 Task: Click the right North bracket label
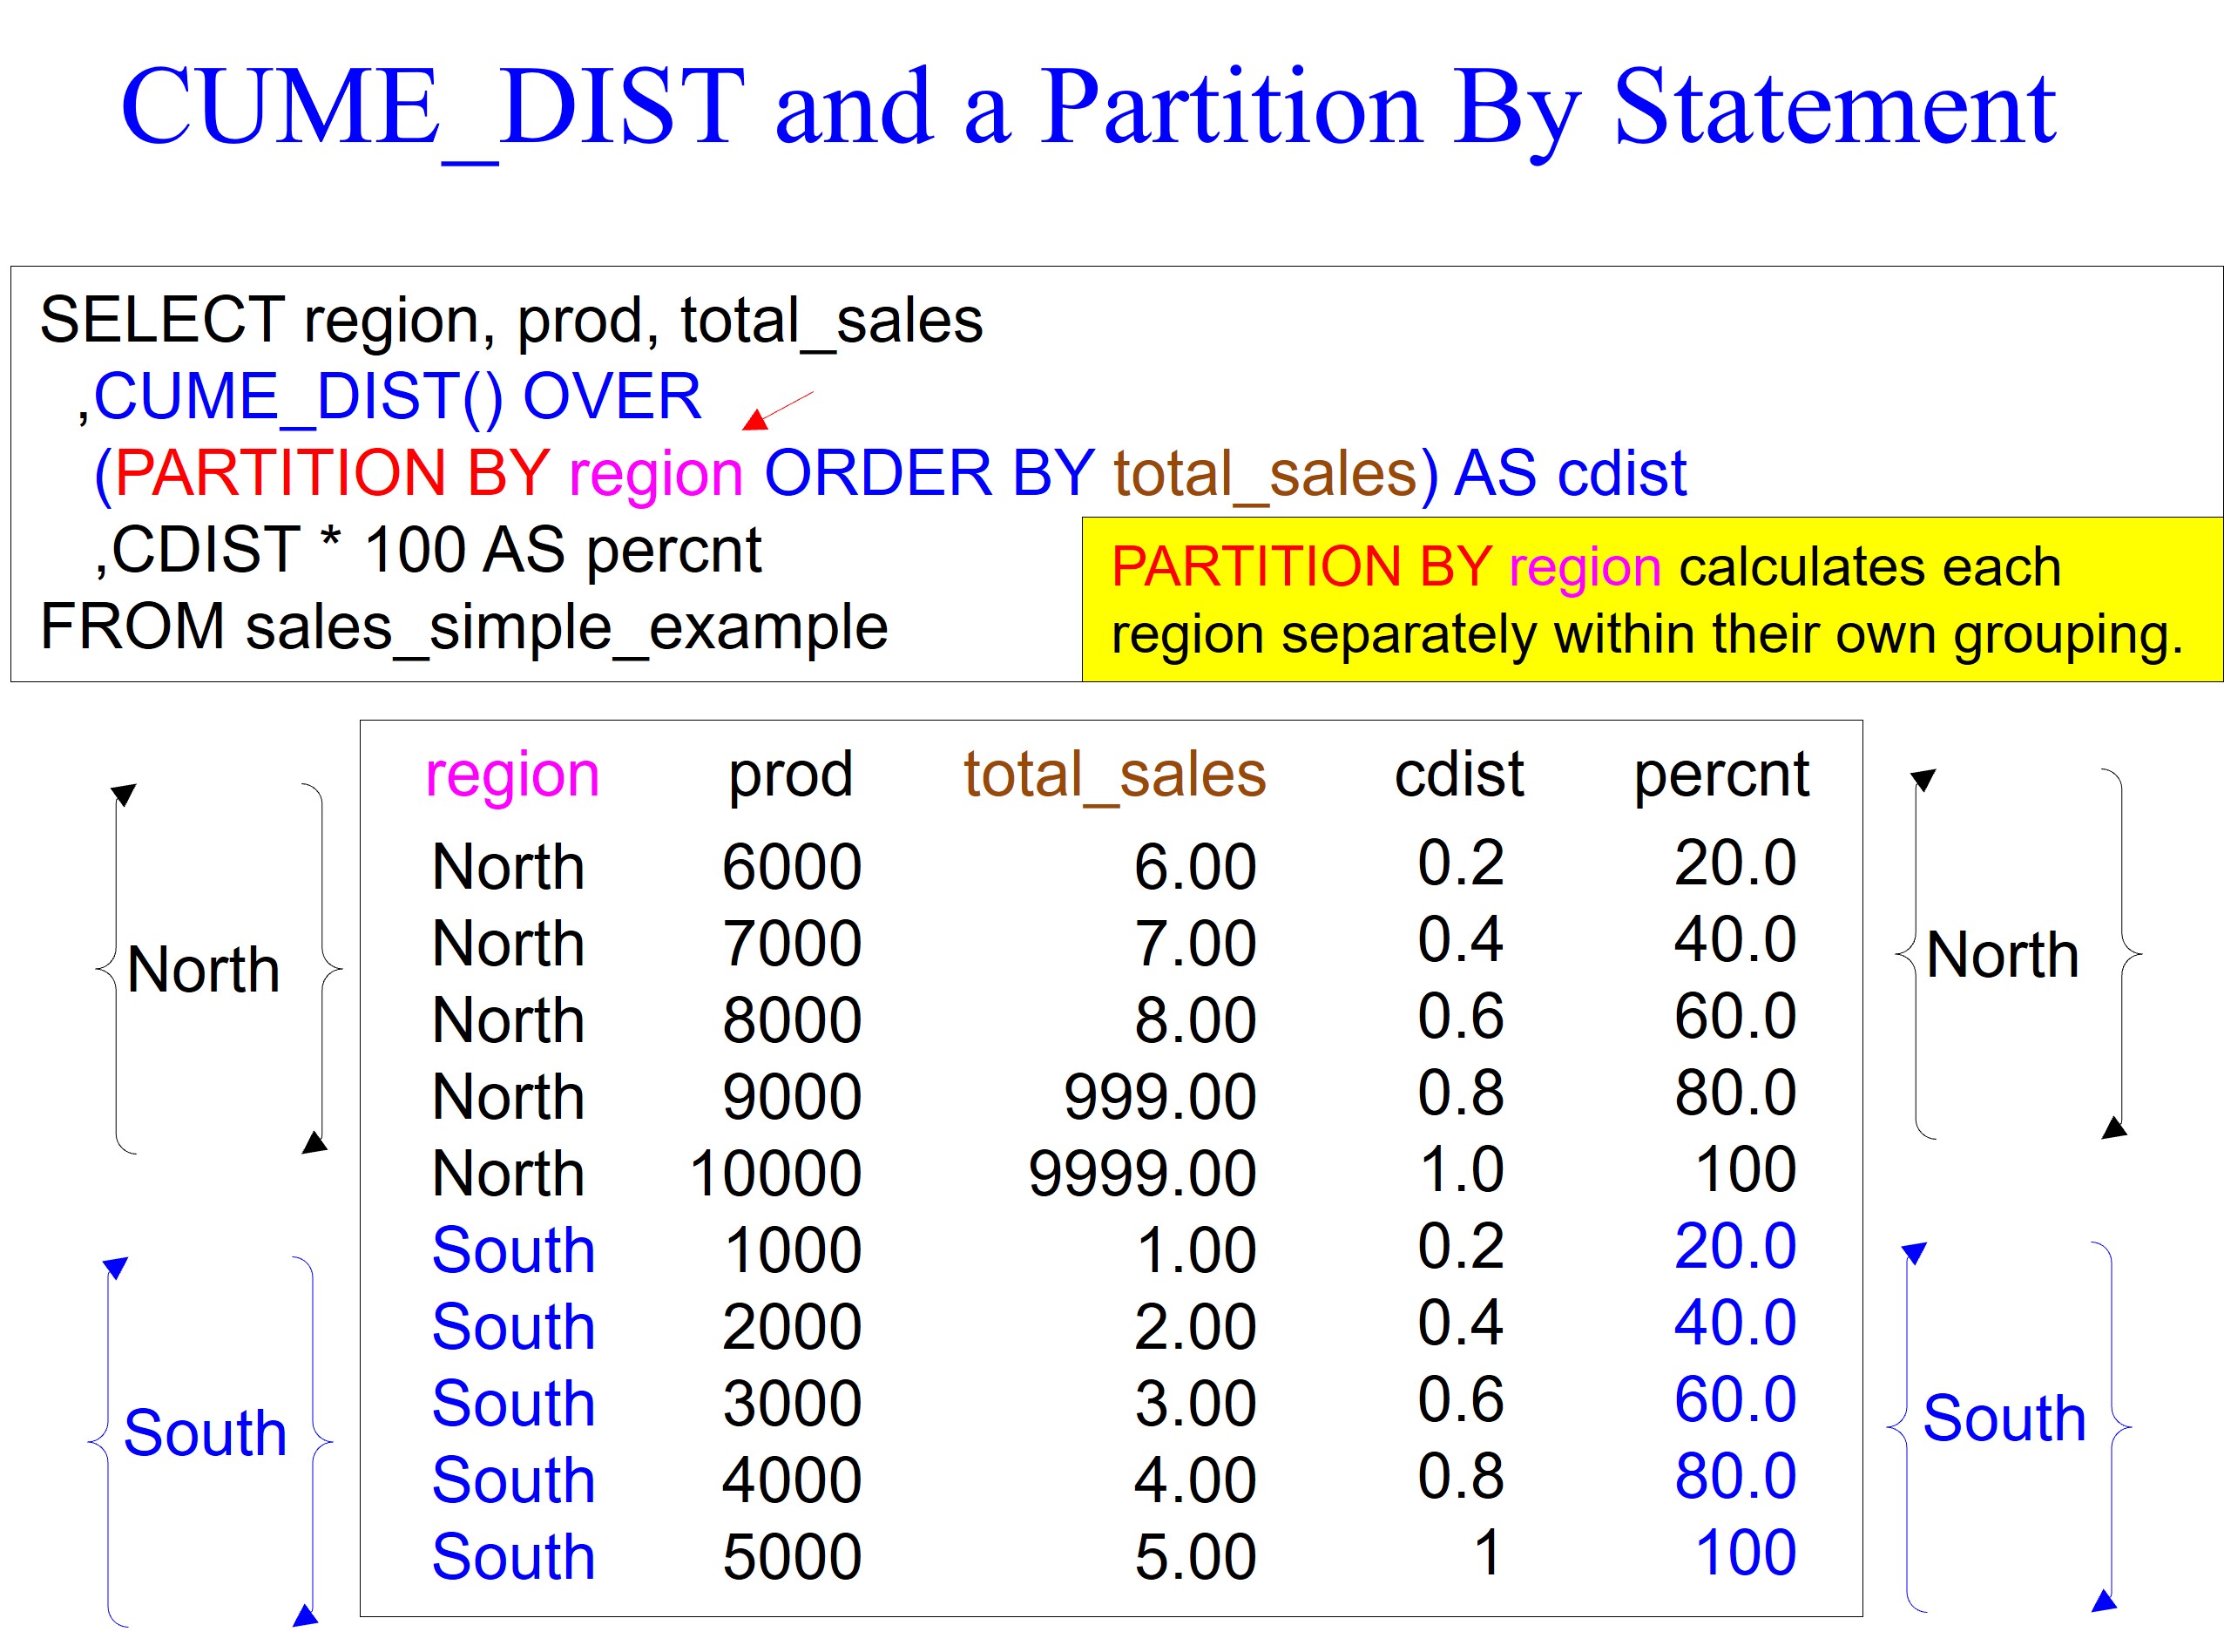tap(2001, 955)
